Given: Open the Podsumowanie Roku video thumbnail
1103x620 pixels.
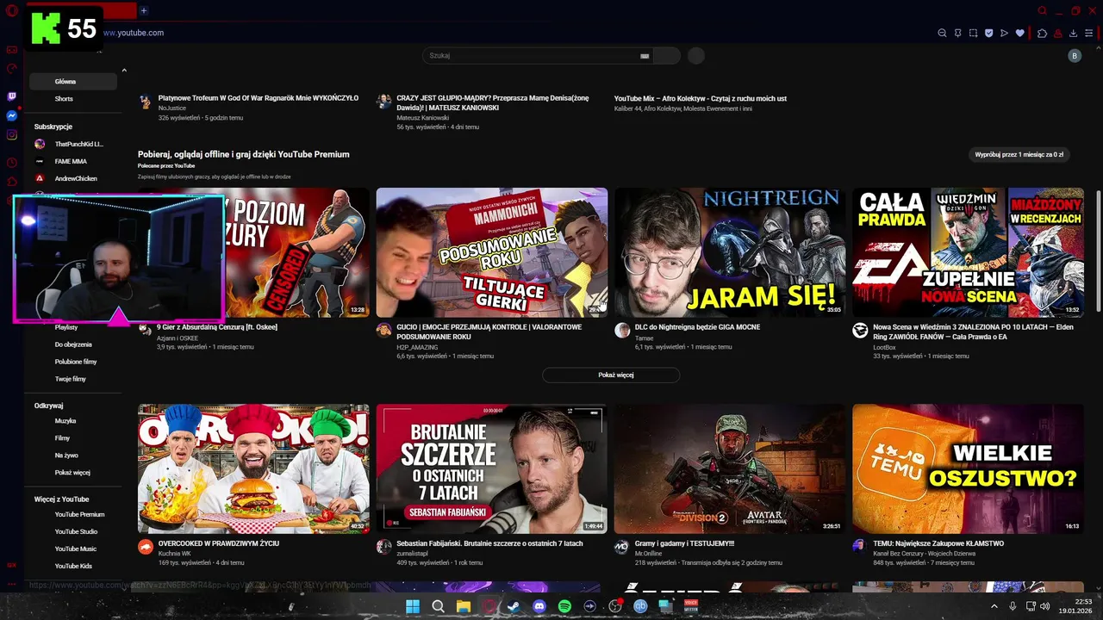Looking at the screenshot, I should coord(492,252).
